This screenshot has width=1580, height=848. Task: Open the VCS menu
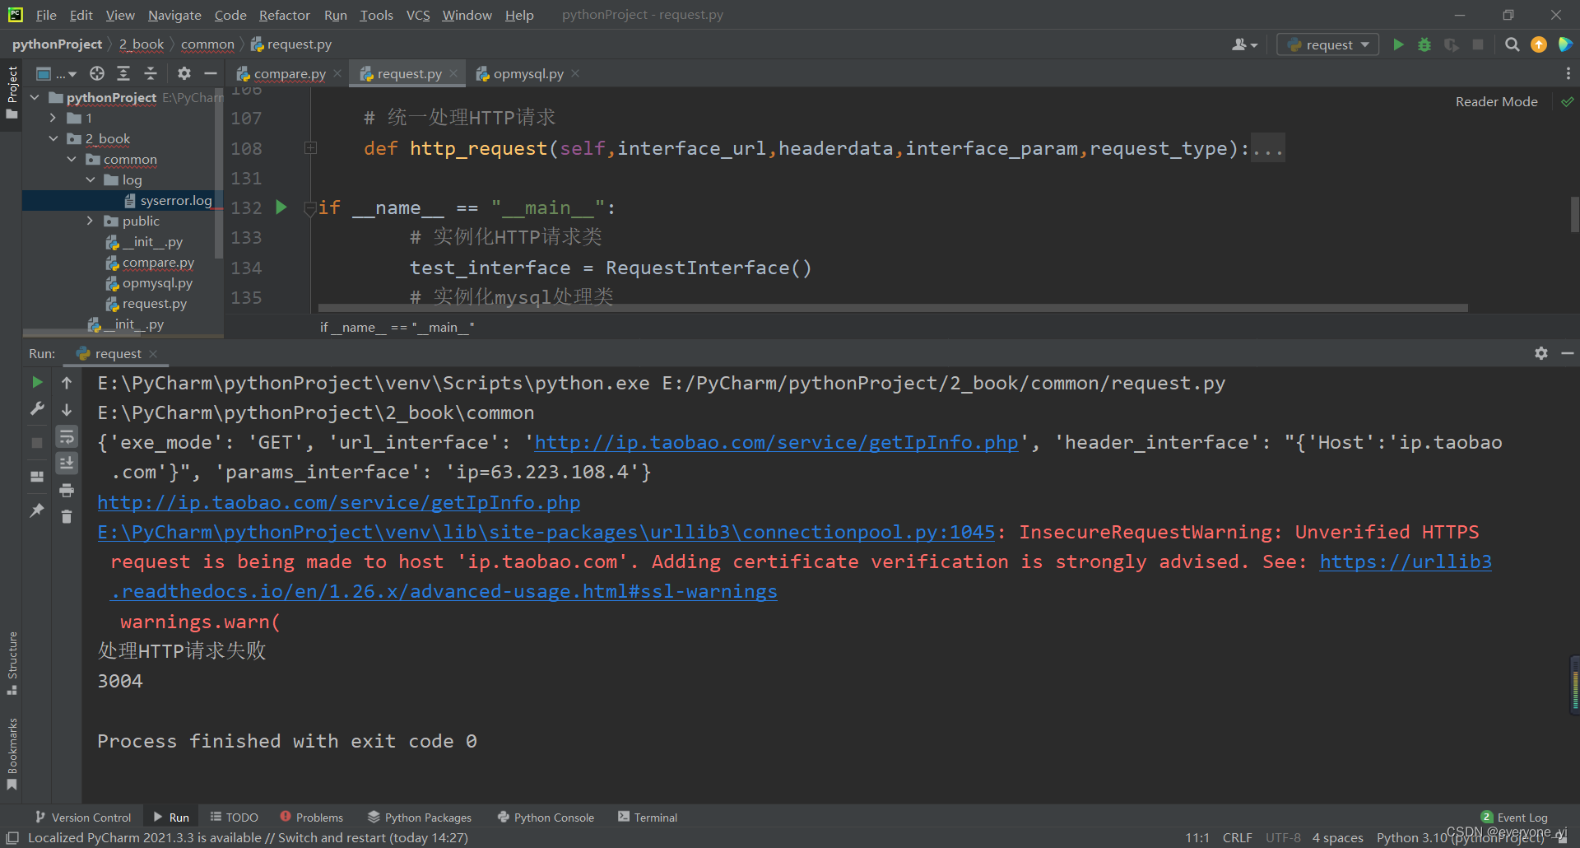[418, 15]
